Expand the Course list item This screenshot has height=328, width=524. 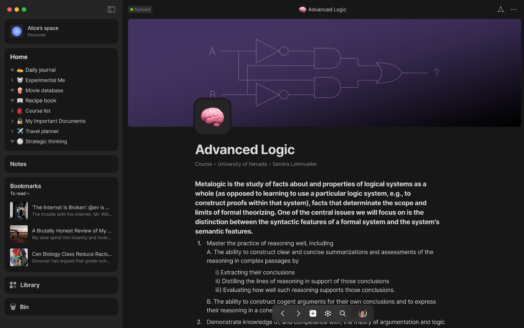click(x=12, y=111)
